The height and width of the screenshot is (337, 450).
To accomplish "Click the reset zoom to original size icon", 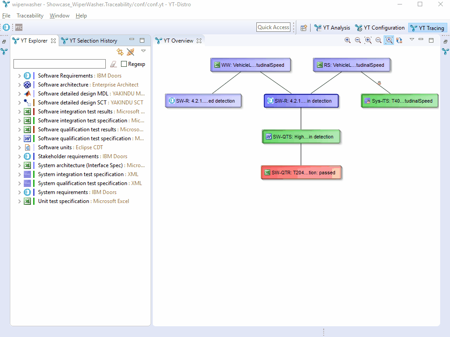I will point(378,40).
